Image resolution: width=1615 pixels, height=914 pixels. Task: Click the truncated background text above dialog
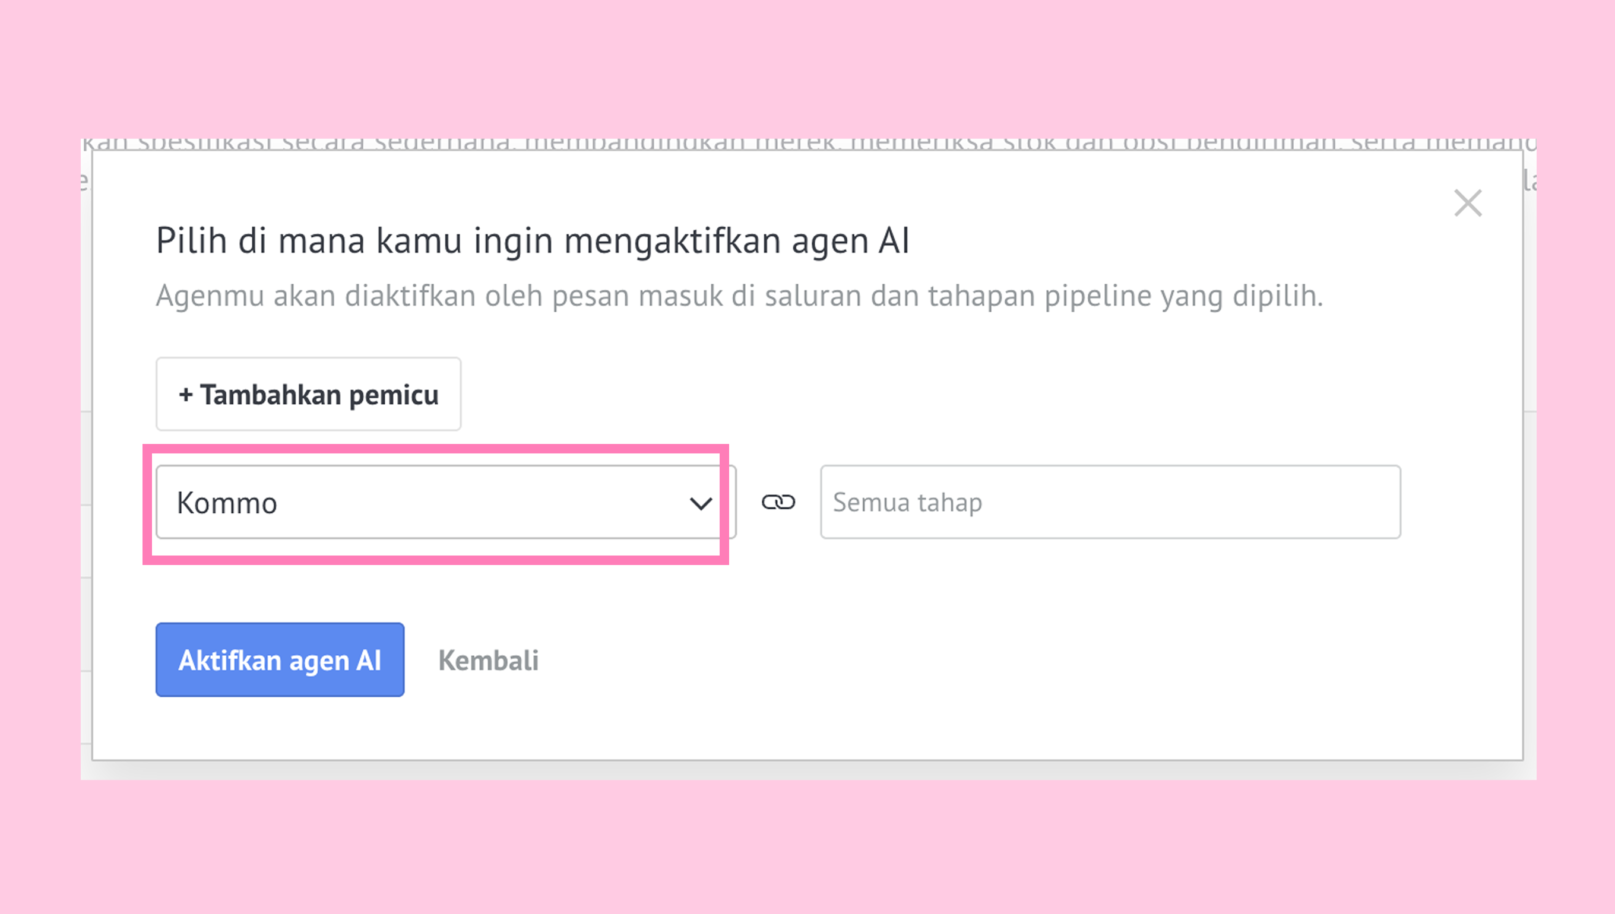tap(807, 144)
